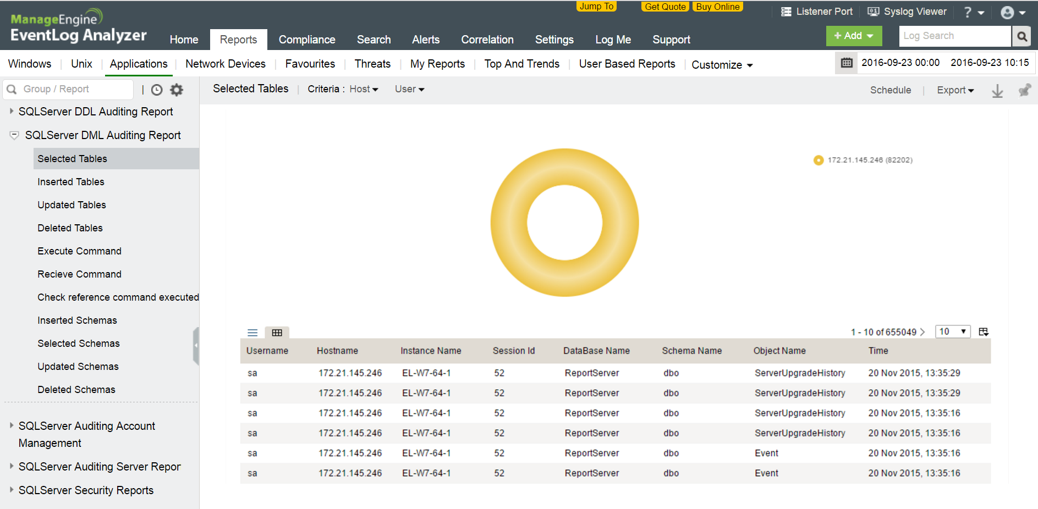1038x509 pixels.
Task: Open the calendar date picker icon
Action: 847,63
